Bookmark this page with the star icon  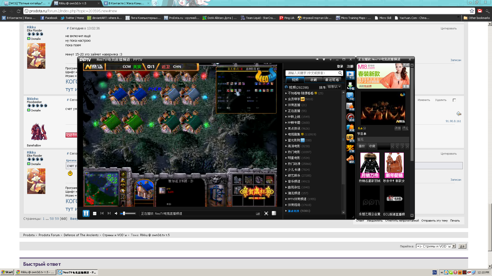click(x=472, y=11)
